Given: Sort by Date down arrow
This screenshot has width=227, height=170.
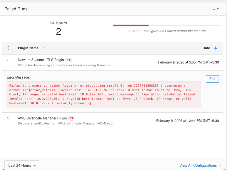Looking at the screenshot, I should 215,48.
